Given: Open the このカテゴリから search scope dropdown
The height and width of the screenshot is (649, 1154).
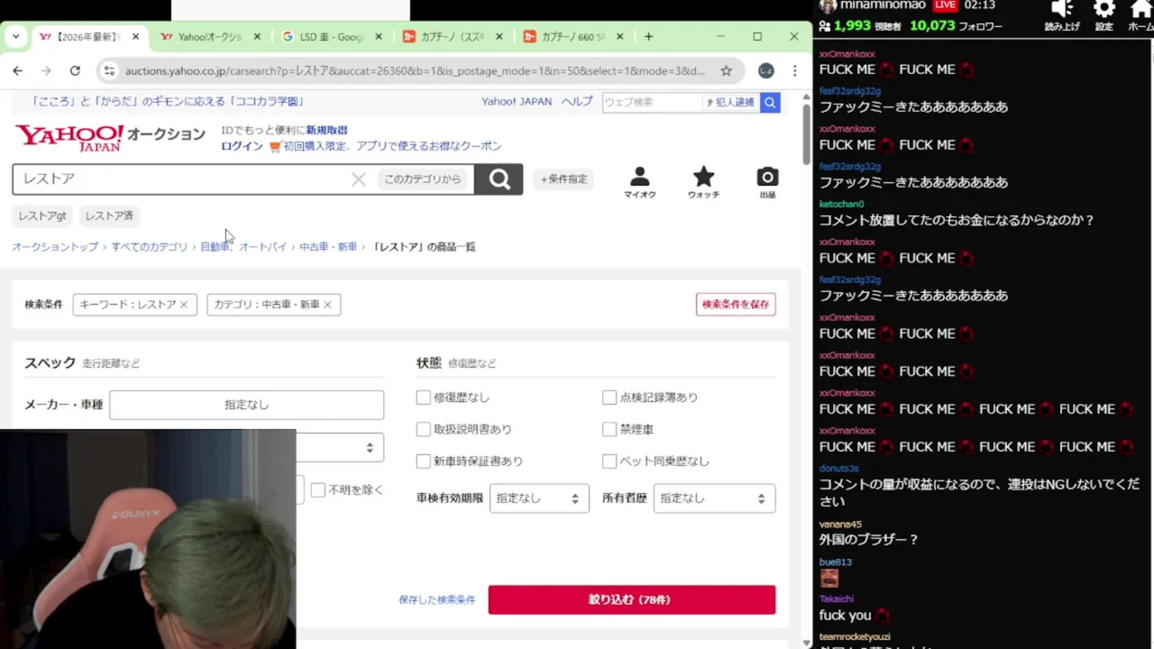Looking at the screenshot, I should click(422, 179).
